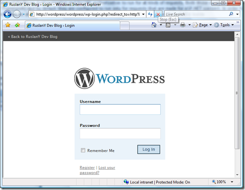
Task: Open the Tools menu
Action: tap(224, 25)
